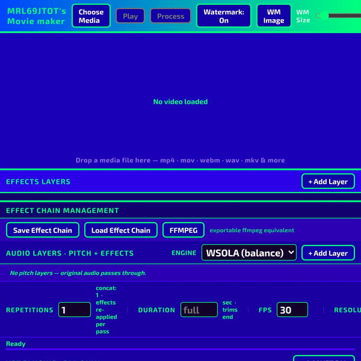Adjust the WM Size slider

coord(338,16)
